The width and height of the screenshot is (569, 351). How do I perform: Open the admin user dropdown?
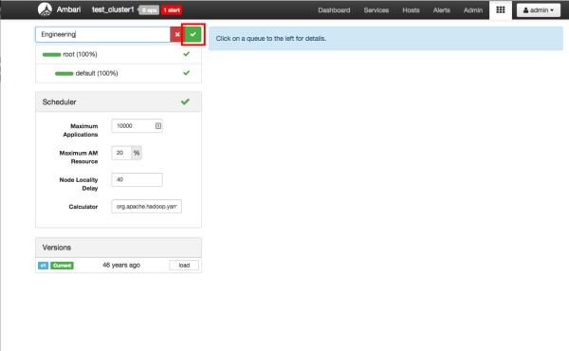click(539, 10)
